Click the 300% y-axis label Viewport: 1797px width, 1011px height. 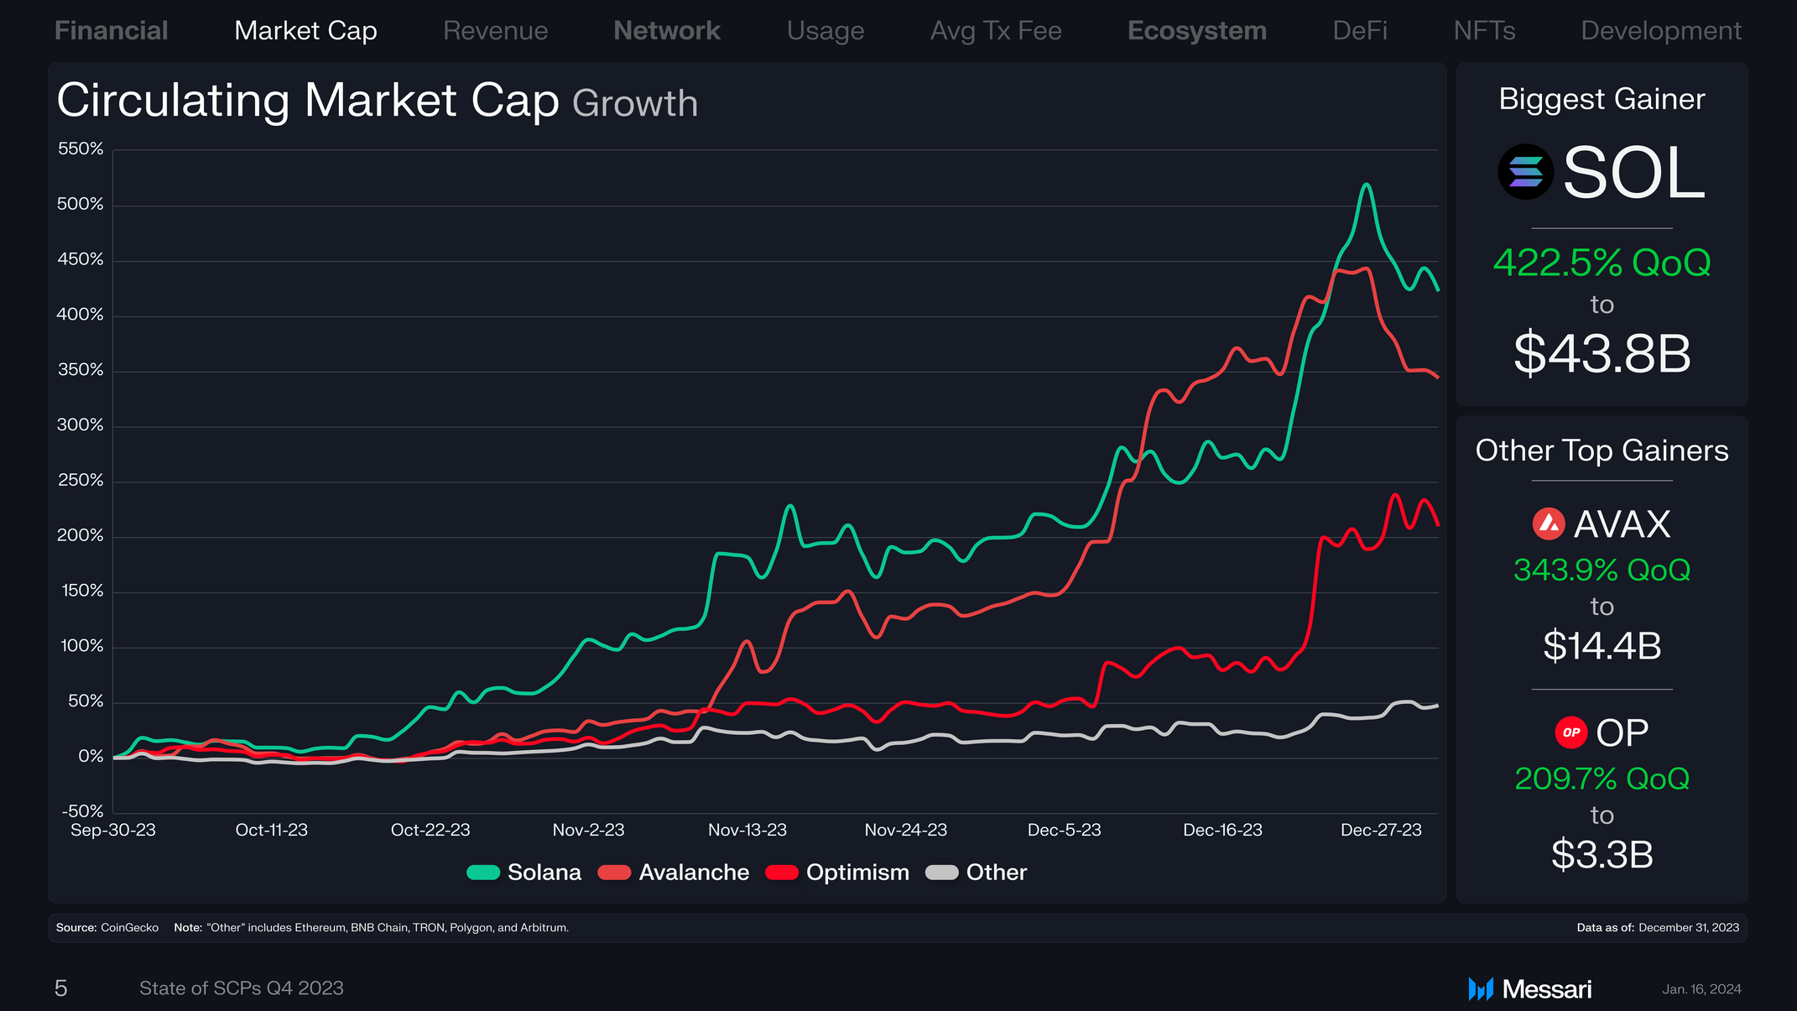click(x=81, y=425)
